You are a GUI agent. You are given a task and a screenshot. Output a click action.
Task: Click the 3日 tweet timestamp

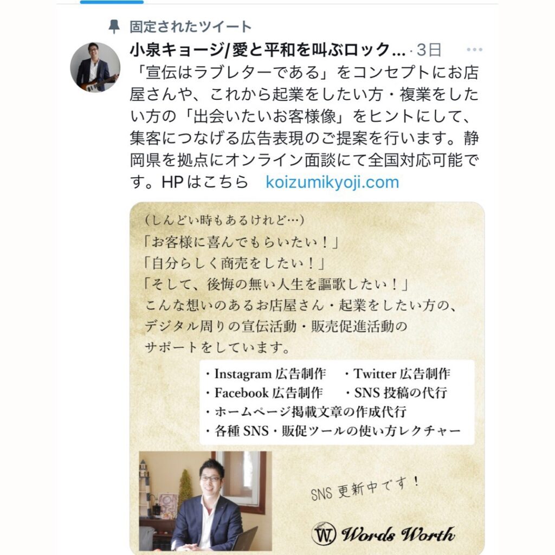429,50
